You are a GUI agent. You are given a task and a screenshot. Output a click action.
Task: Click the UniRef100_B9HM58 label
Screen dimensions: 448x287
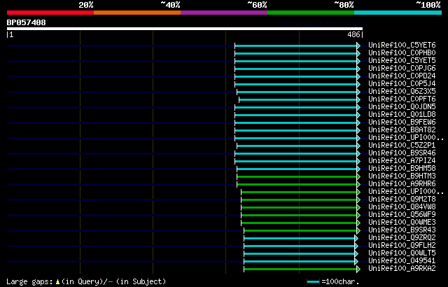pyautogui.click(x=402, y=169)
